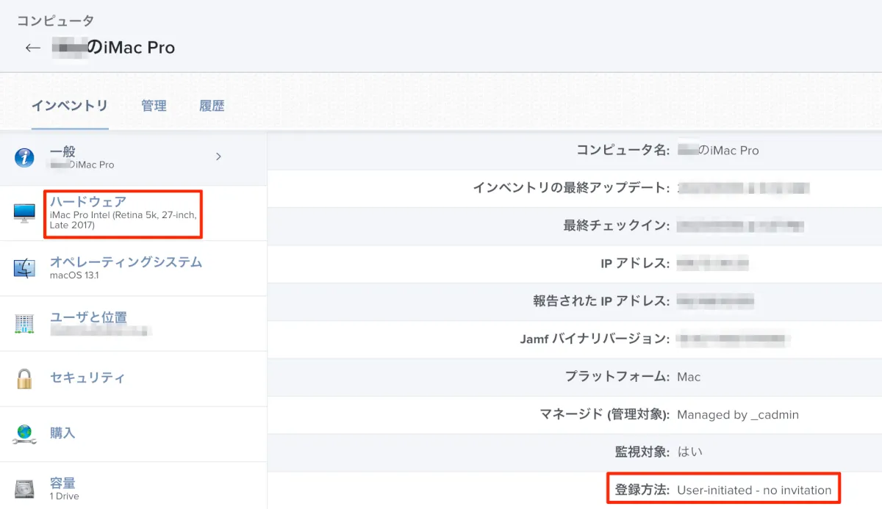The width and height of the screenshot is (882, 509).
Task: Click the hard drive 容量 icon
Action: pyautogui.click(x=24, y=488)
